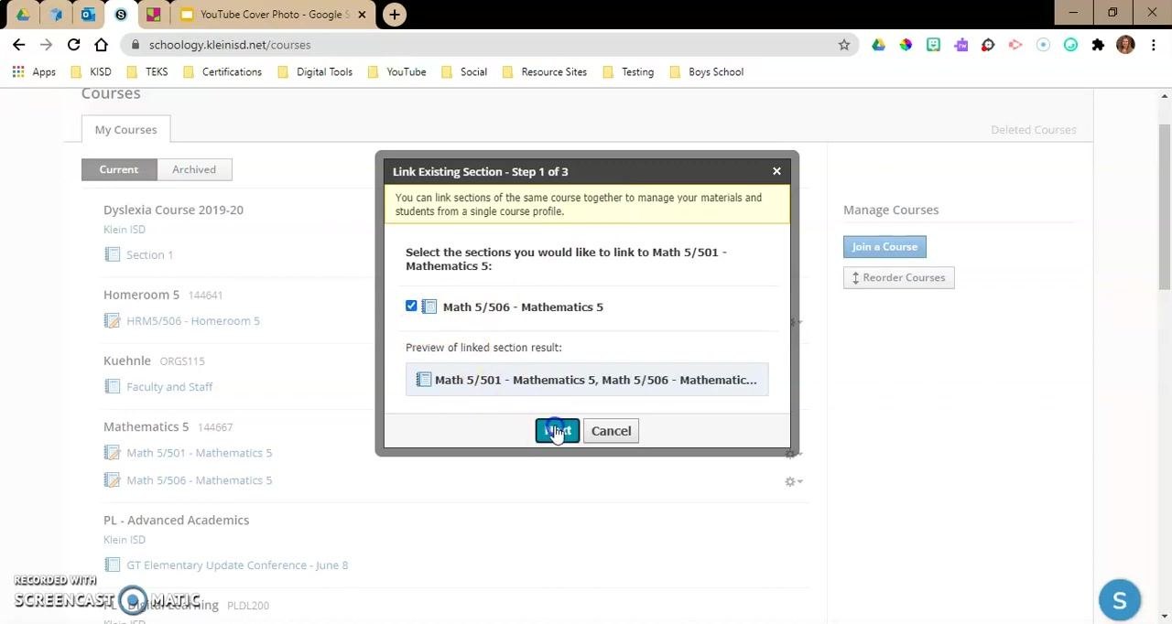Open the My Courses tab
This screenshot has height=624, width=1172.
[x=125, y=130]
